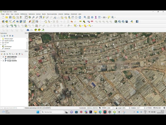Save the project with the floppy disk icon

[x=10, y=17]
